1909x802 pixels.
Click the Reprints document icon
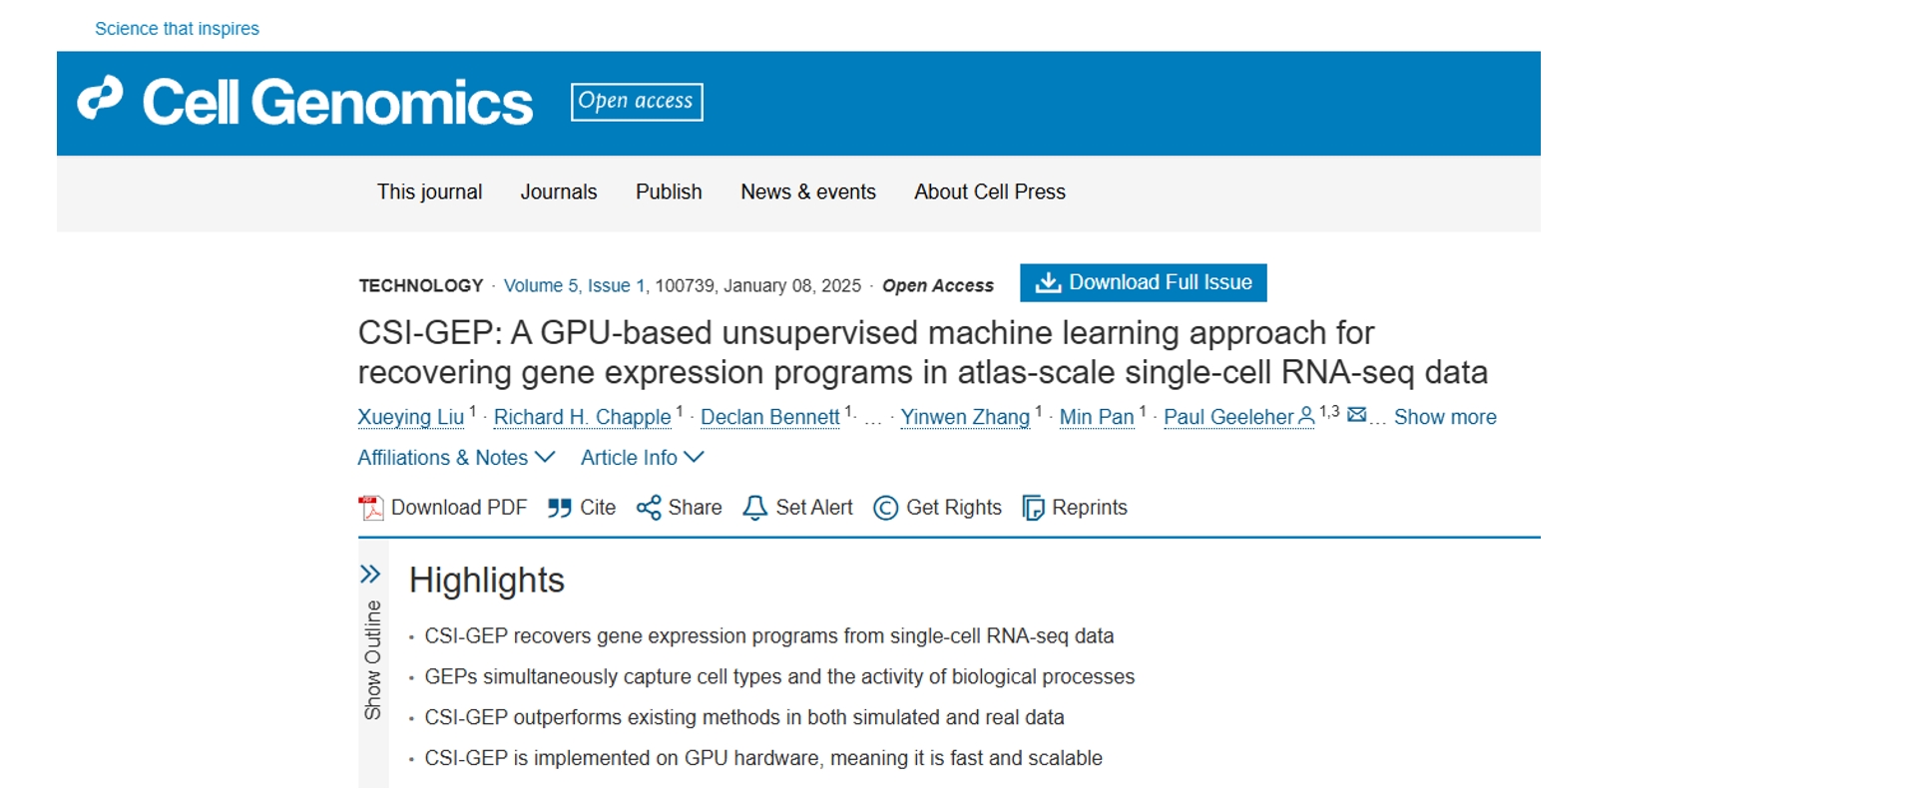tap(1033, 508)
